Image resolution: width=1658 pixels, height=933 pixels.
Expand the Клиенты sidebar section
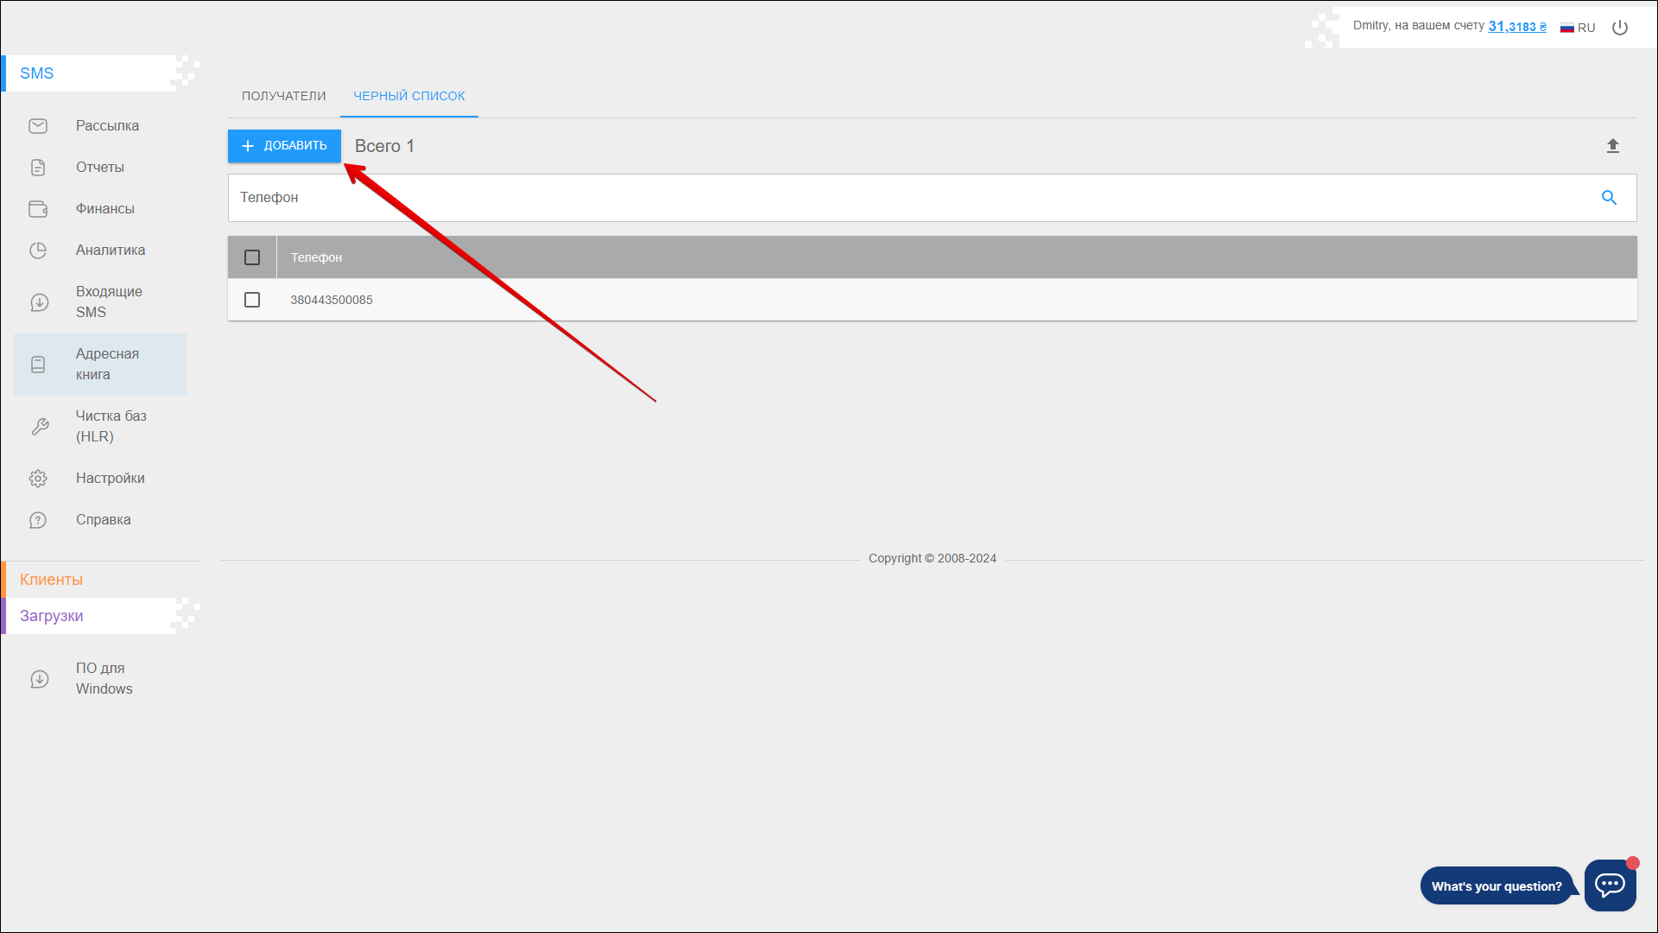click(x=52, y=580)
